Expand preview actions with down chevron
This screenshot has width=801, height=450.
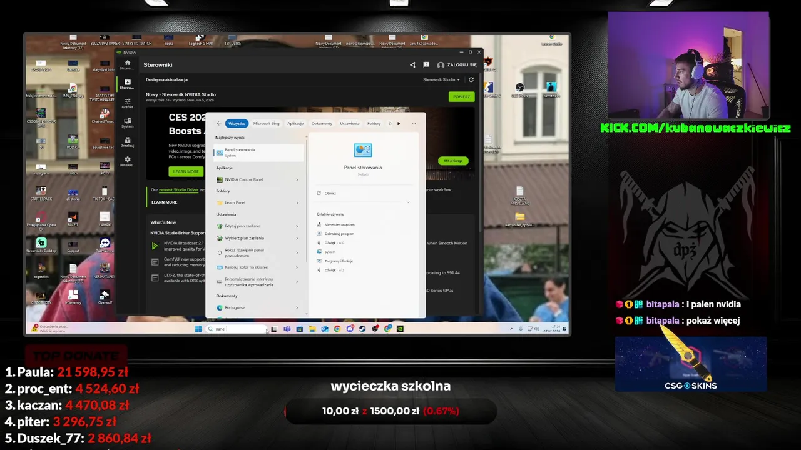tap(408, 202)
